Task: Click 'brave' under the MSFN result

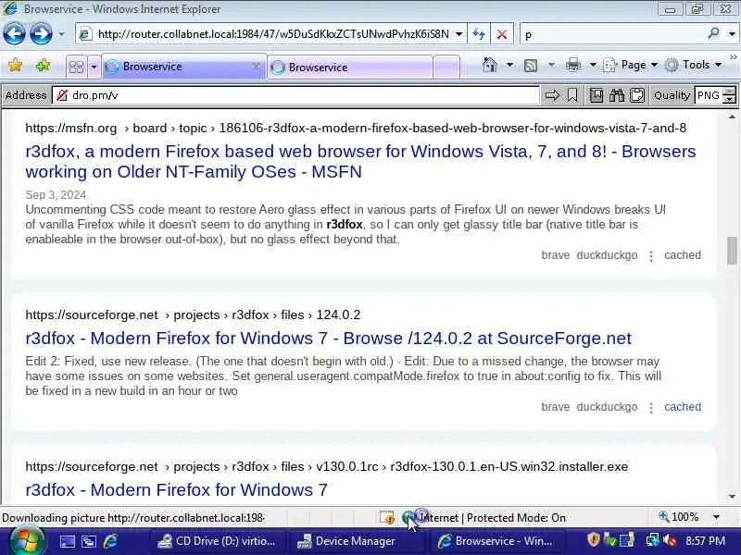Action: click(x=555, y=255)
